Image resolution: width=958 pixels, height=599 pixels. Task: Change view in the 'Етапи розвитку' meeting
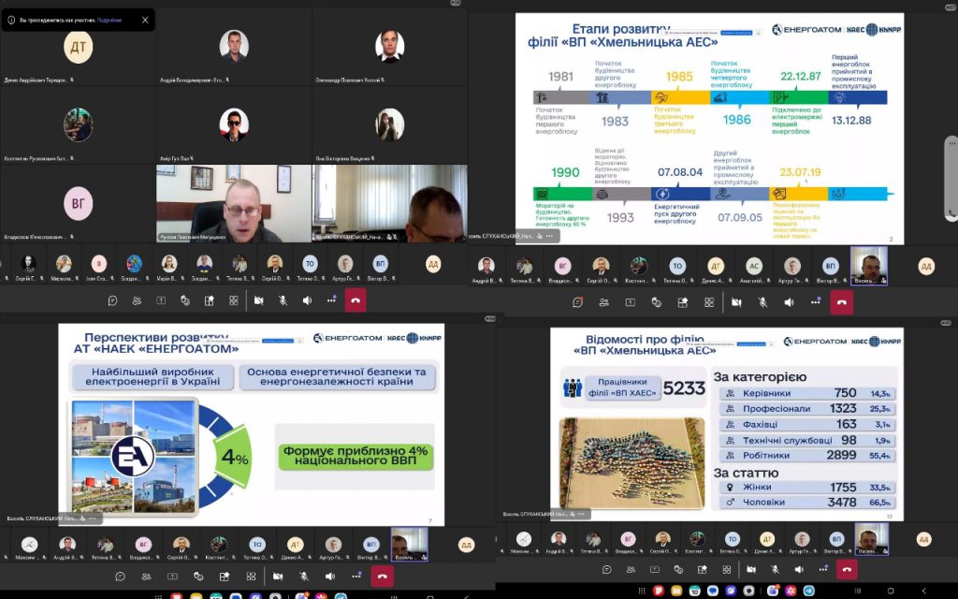pos(709,302)
